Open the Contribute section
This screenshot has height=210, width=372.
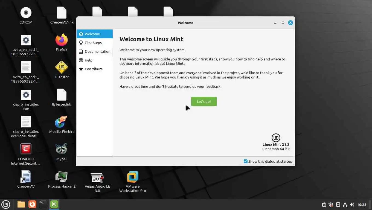95,69
